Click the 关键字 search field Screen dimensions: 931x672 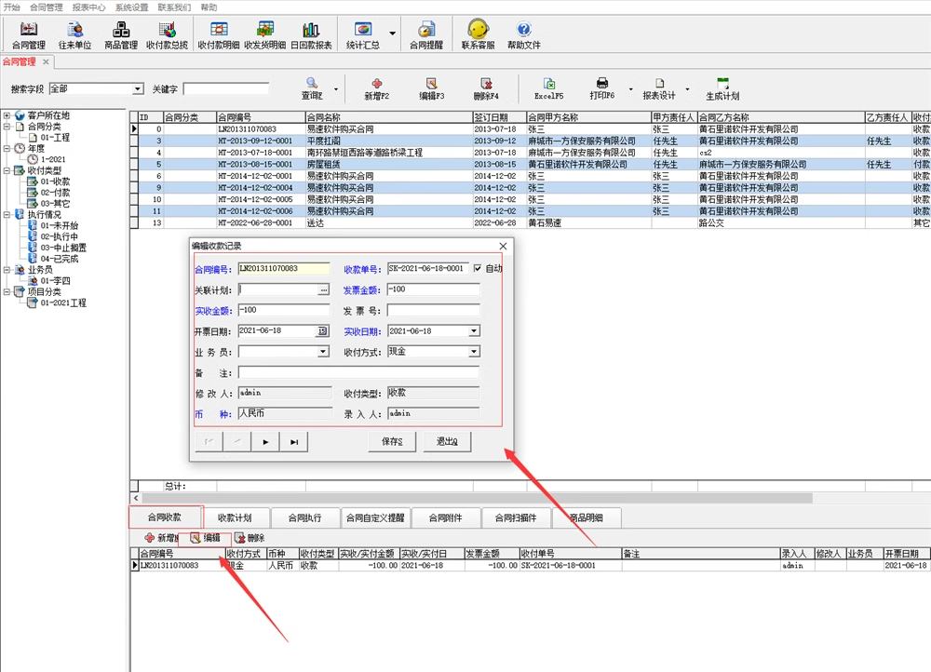pyautogui.click(x=226, y=89)
